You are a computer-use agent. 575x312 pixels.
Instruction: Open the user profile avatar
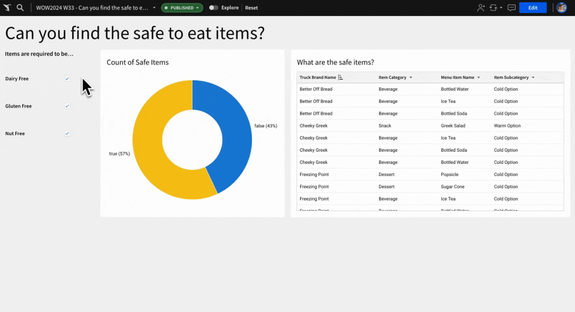(562, 8)
